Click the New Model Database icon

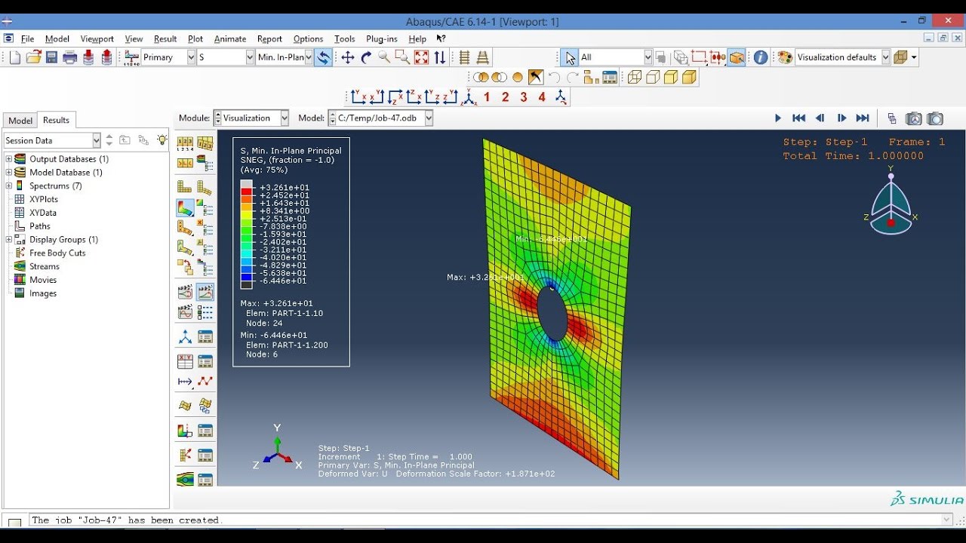[15, 57]
